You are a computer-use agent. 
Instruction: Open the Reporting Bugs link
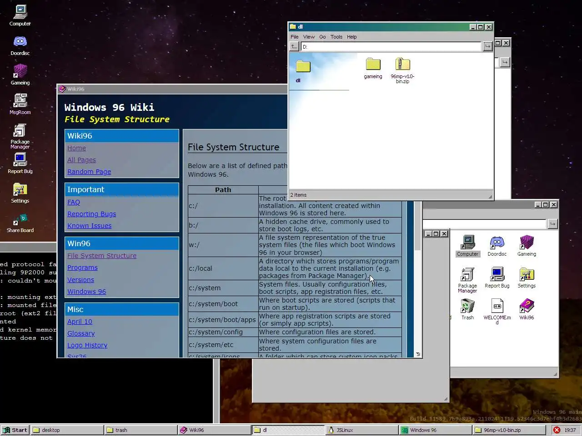91,214
